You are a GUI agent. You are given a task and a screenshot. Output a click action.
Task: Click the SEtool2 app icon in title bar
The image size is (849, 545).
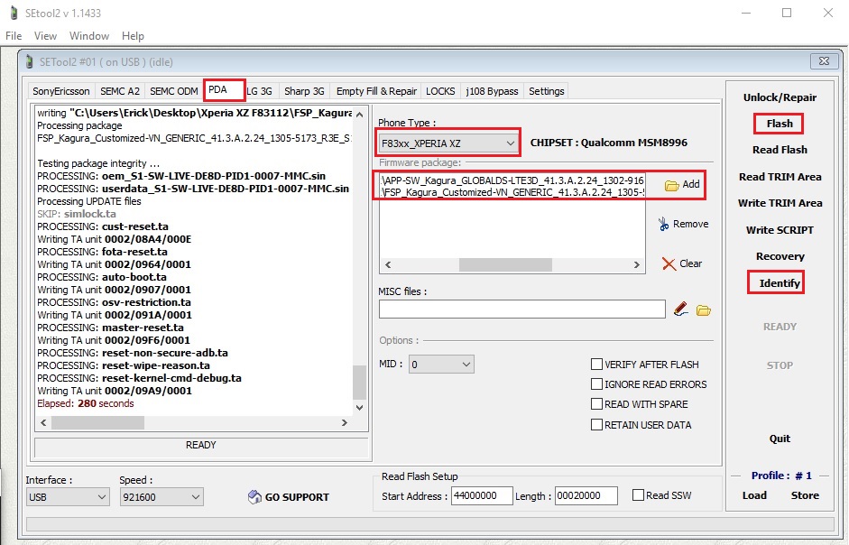click(x=14, y=13)
